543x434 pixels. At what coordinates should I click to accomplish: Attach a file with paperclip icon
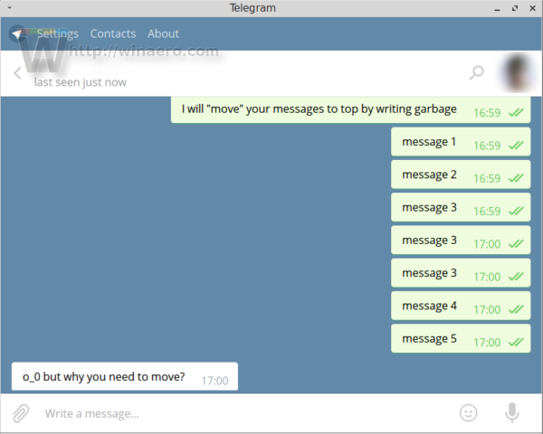21,413
